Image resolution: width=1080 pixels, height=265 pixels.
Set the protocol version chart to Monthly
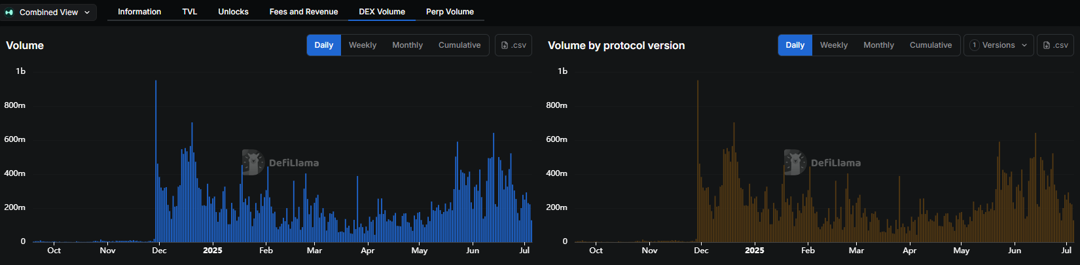(x=878, y=45)
